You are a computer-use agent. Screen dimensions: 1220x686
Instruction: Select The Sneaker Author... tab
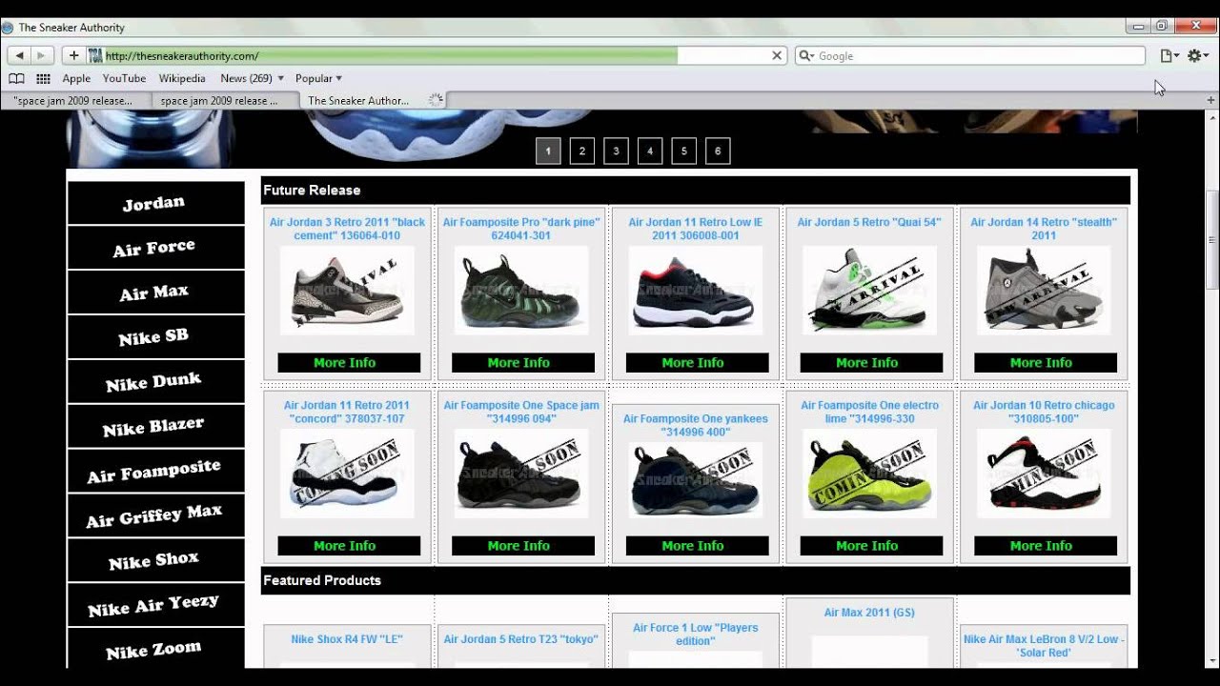[374, 100]
